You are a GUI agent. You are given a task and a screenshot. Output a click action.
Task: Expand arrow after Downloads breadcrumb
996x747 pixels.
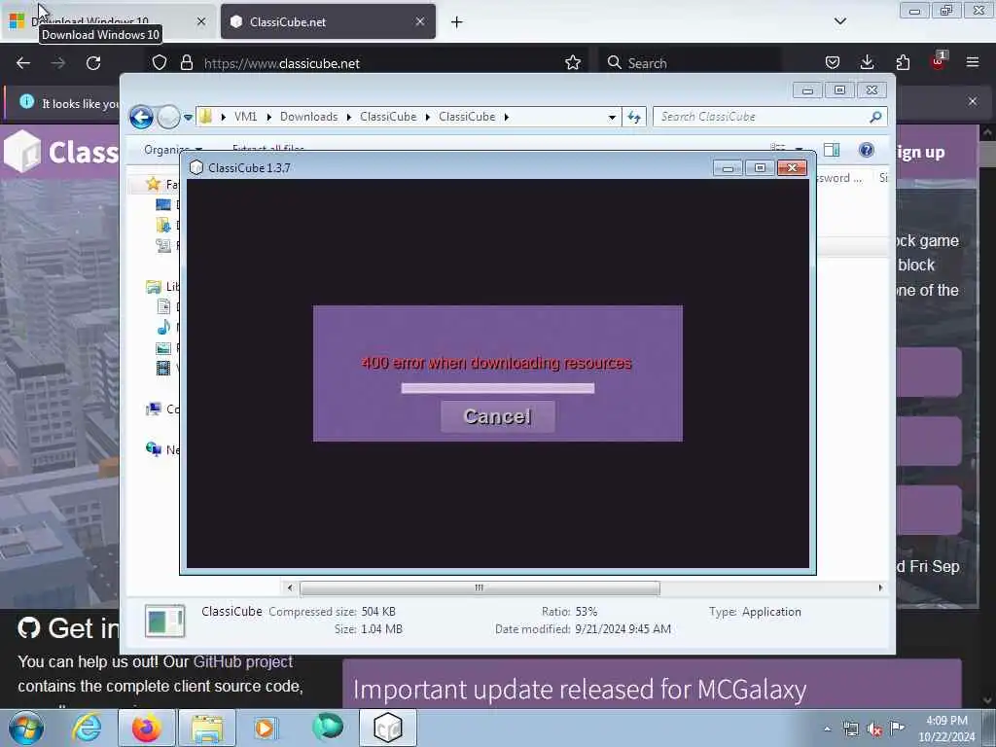[x=349, y=117]
